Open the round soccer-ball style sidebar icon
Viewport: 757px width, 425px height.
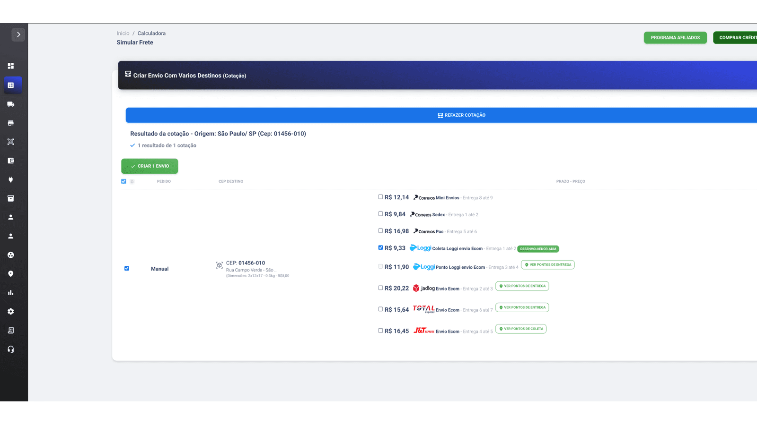(x=10, y=255)
